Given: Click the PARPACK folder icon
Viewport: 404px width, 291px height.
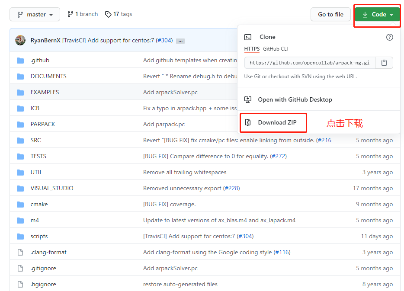Looking at the screenshot, I should pyautogui.click(x=20, y=125).
